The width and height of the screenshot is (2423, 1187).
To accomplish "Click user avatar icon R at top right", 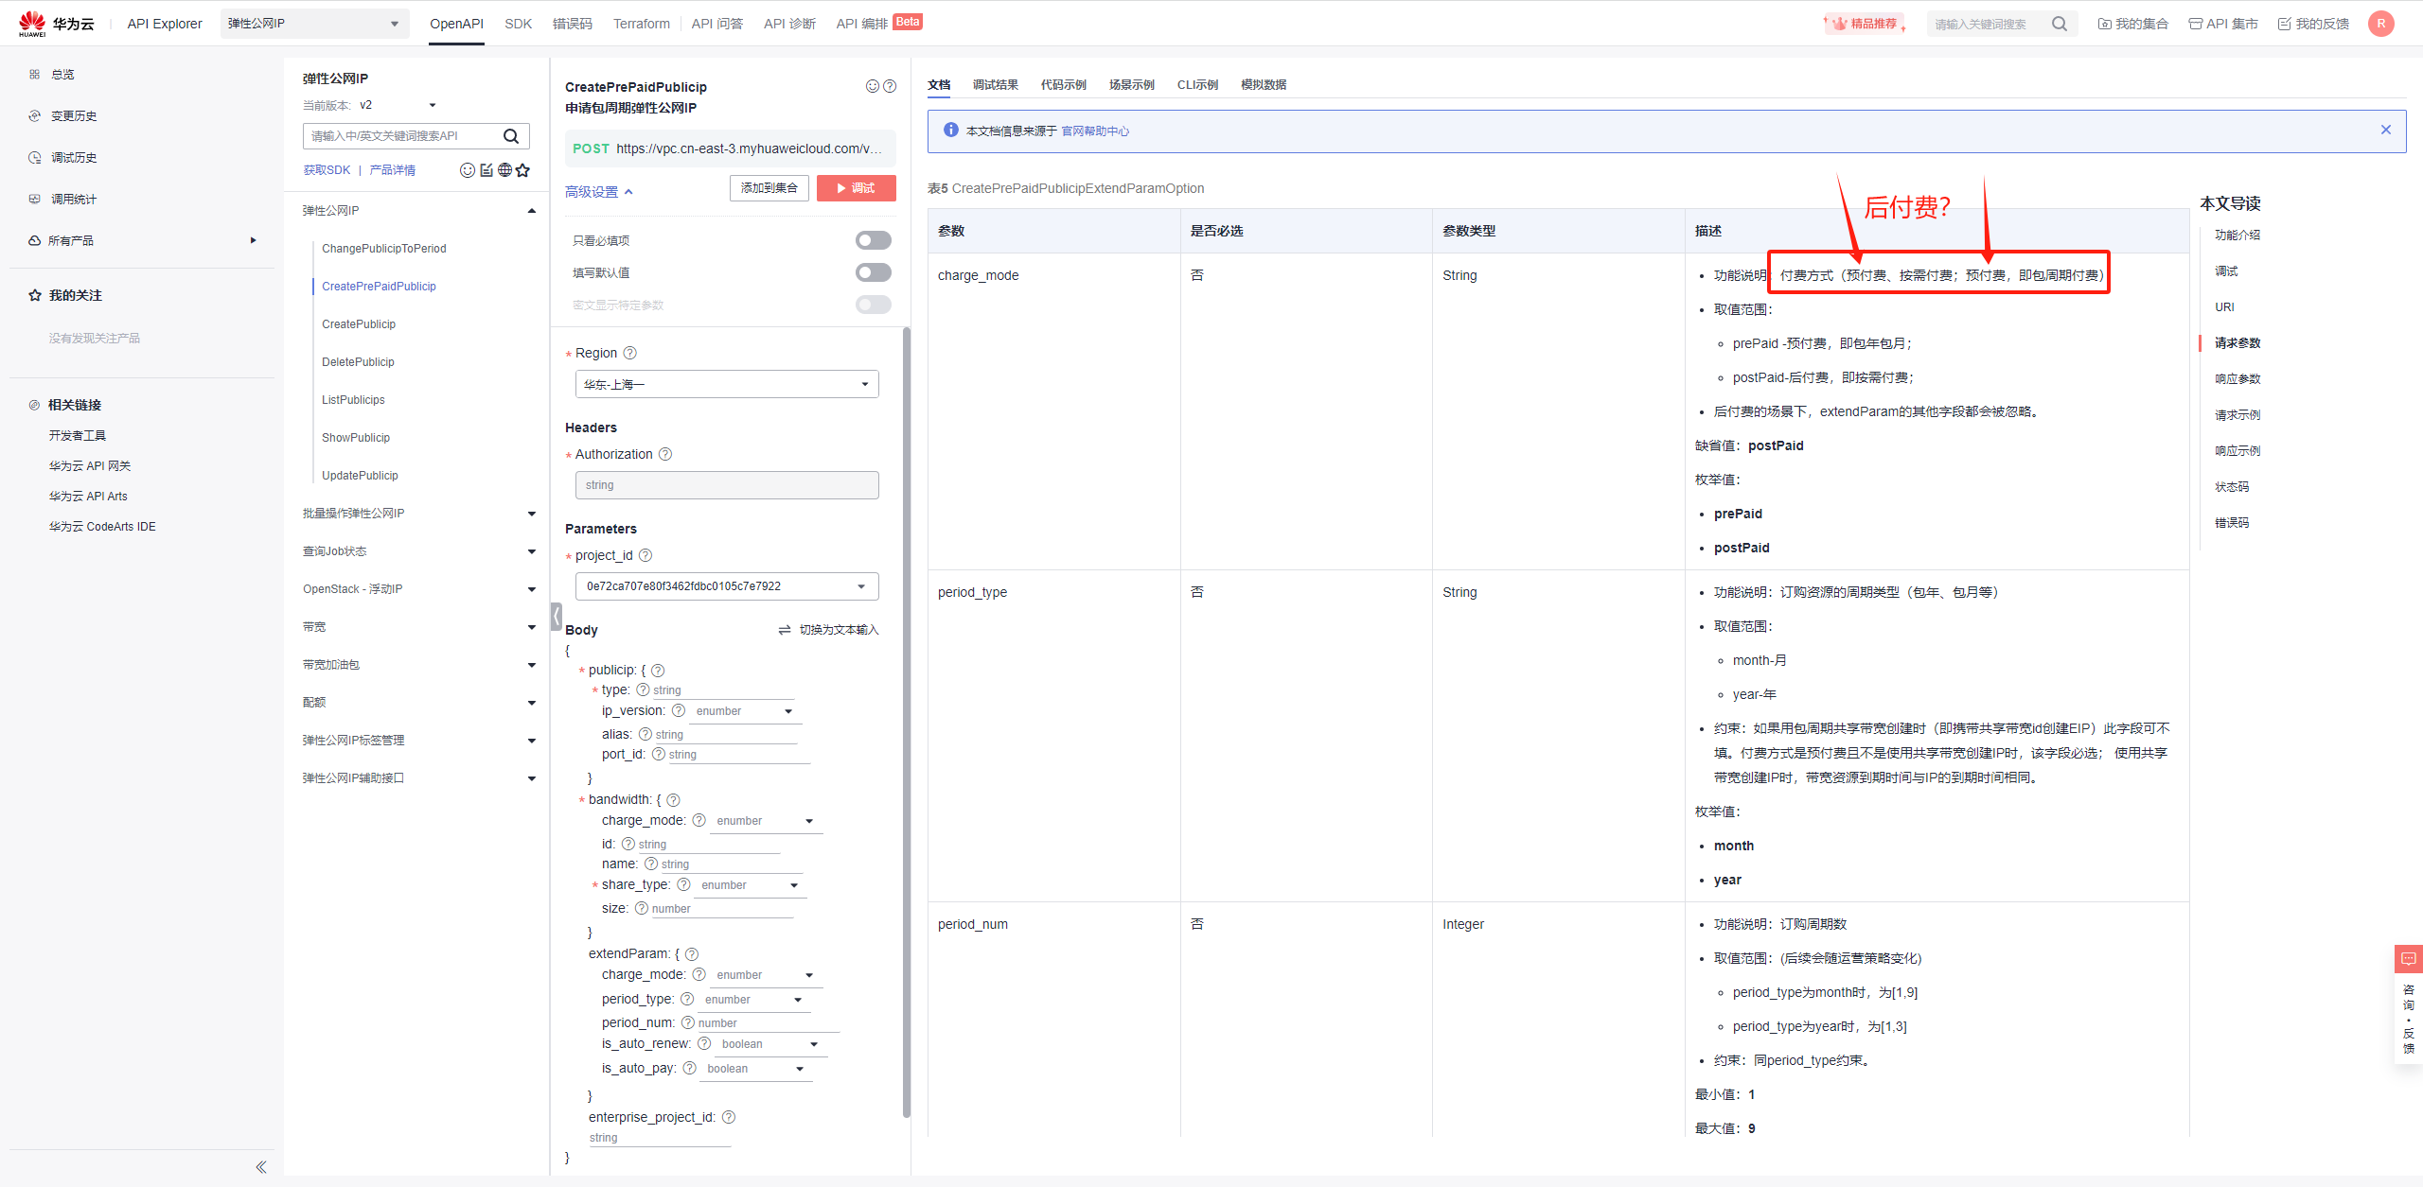I will 2381,24.
